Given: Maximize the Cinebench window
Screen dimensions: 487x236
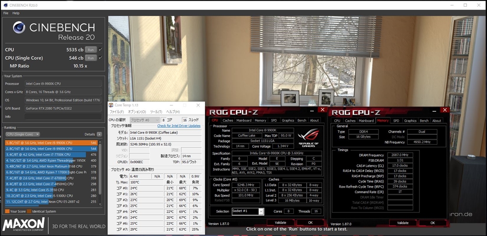Looking at the screenshot, I should coord(465,5).
